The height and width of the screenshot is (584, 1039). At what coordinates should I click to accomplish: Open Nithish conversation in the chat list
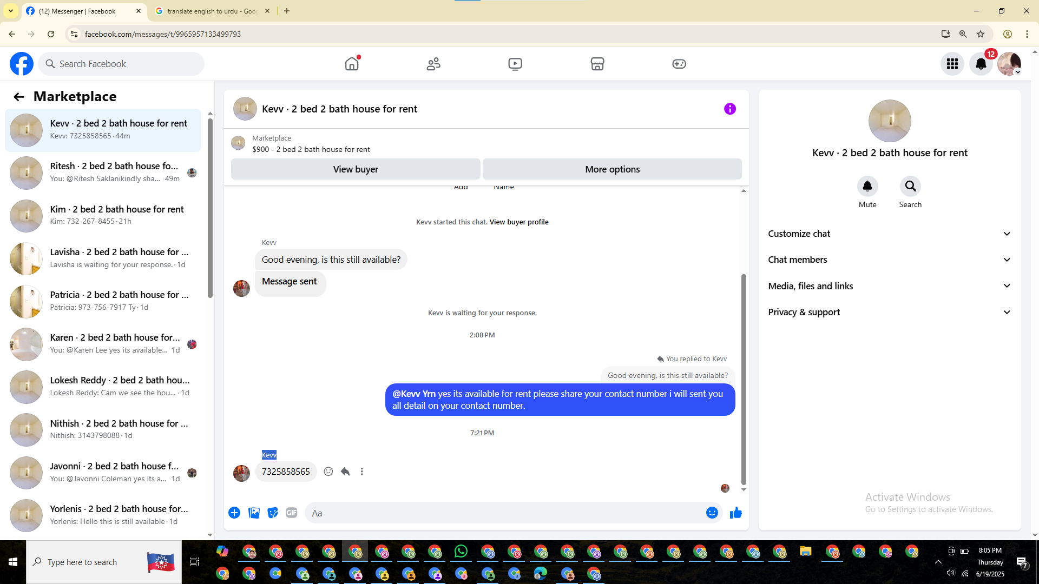coord(103,430)
